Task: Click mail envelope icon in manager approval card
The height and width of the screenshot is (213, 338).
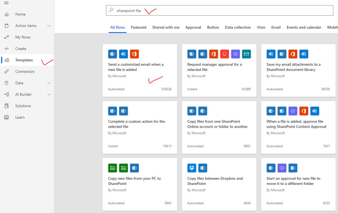Action: point(246,54)
